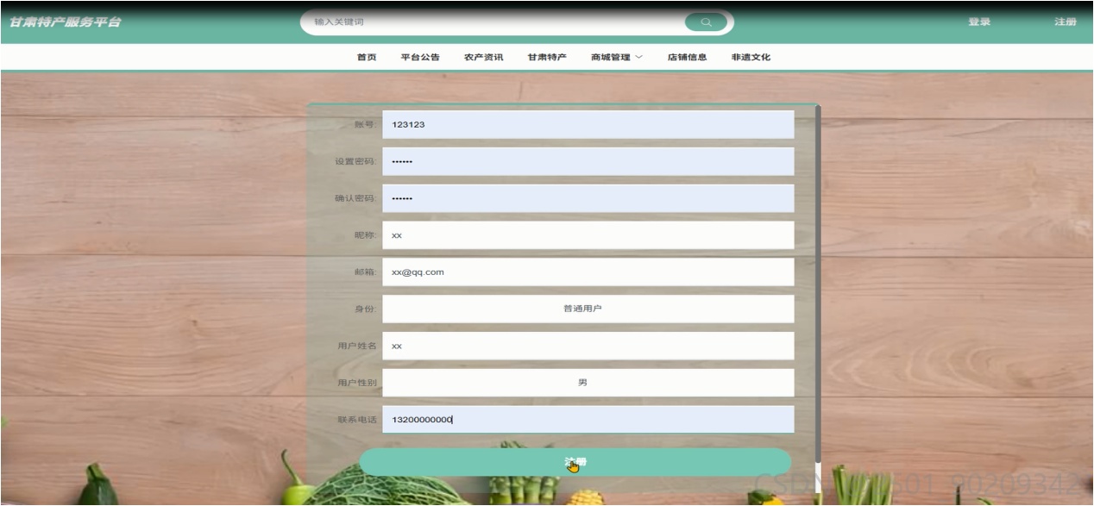Open the 身份 dropdown showing 普通用户

click(x=588, y=309)
